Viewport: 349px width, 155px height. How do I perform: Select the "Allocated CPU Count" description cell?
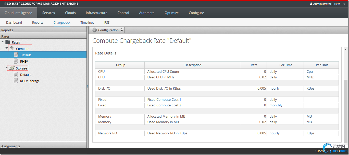[192, 72]
